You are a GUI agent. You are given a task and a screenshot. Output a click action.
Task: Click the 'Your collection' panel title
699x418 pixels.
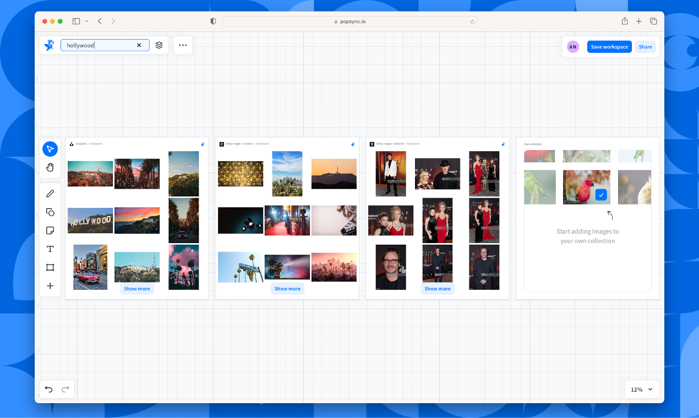pyautogui.click(x=533, y=144)
